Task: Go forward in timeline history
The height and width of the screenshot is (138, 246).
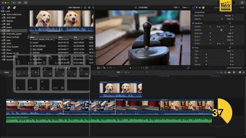Action: click(x=147, y=72)
